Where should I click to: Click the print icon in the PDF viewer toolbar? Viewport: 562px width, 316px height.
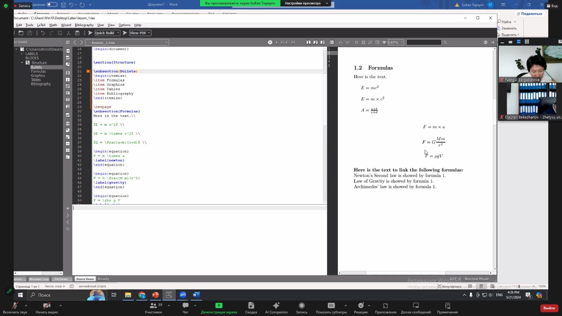[x=485, y=42]
